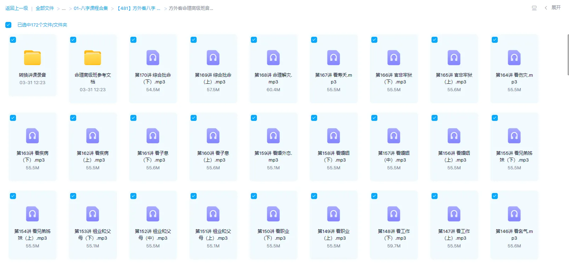The width and height of the screenshot is (569, 263).
Task: Click the 59.7M size under 第148讲
Action: 394,246
